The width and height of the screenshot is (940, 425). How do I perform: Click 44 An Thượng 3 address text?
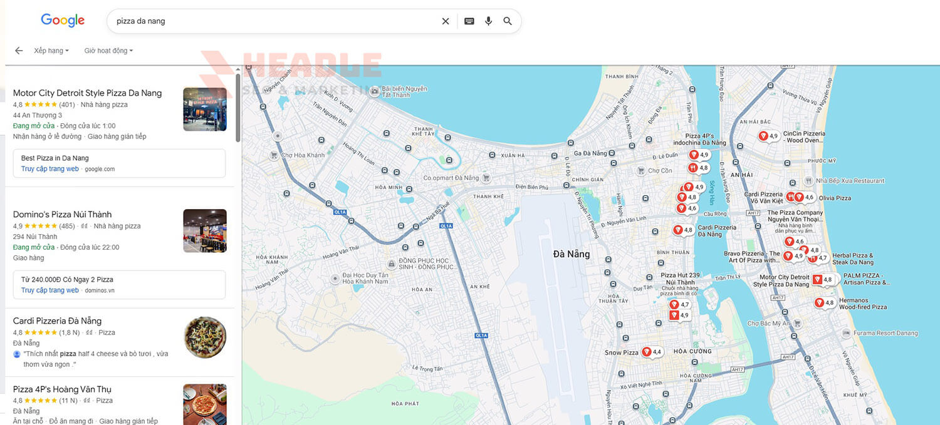pyautogui.click(x=38, y=115)
